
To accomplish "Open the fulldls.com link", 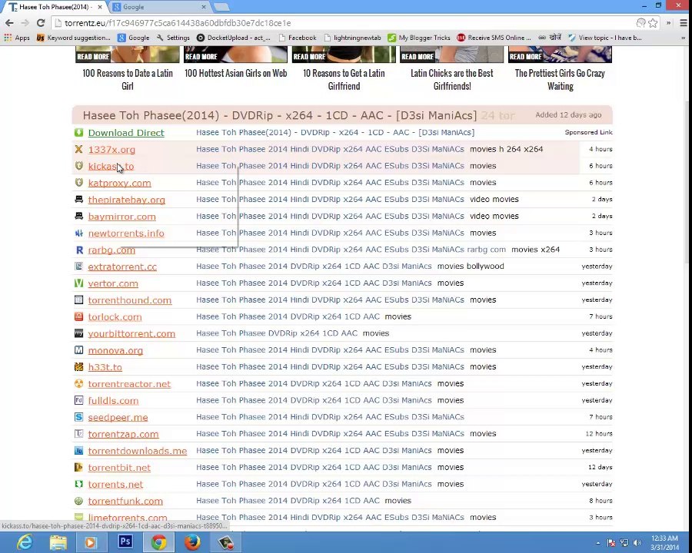I will click(114, 401).
